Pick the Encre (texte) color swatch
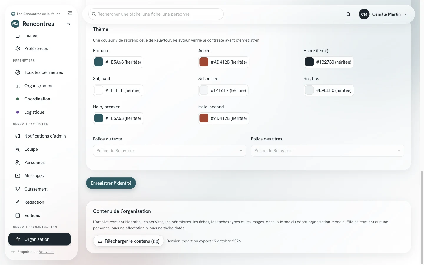The width and height of the screenshot is (424, 265). [309, 62]
